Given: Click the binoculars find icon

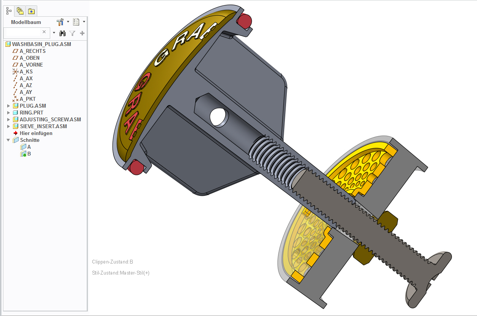Looking at the screenshot, I should click(x=63, y=33).
